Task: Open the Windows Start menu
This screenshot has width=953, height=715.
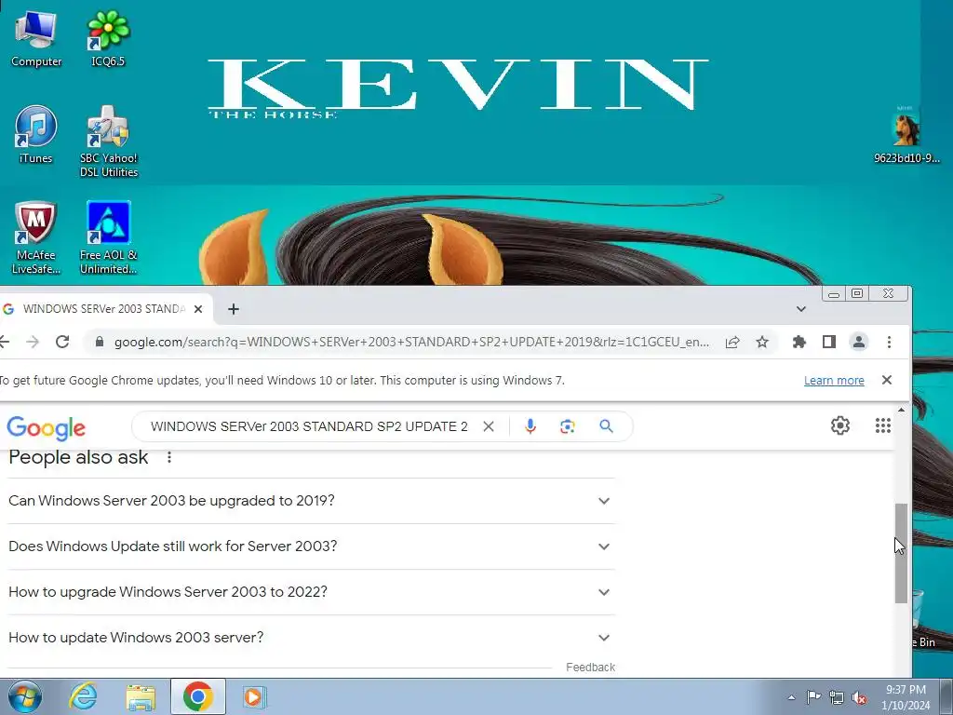Action: 24,696
